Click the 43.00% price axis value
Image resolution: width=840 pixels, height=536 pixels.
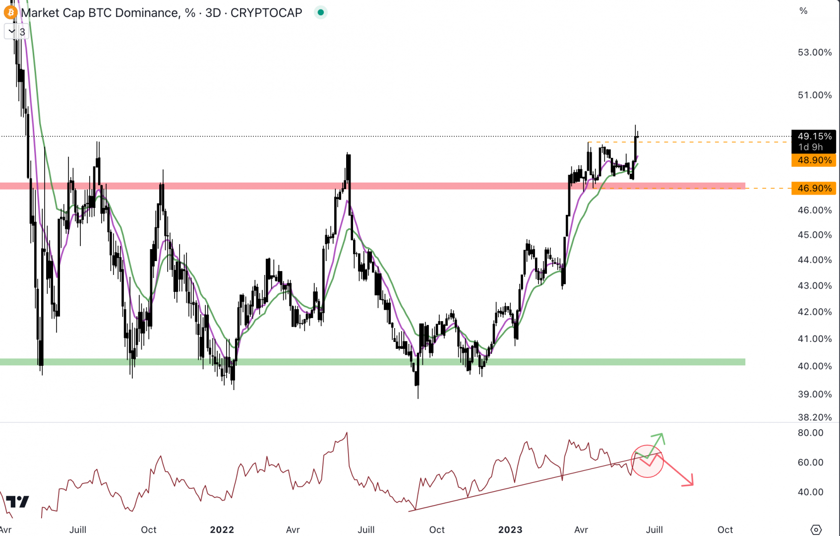814,285
